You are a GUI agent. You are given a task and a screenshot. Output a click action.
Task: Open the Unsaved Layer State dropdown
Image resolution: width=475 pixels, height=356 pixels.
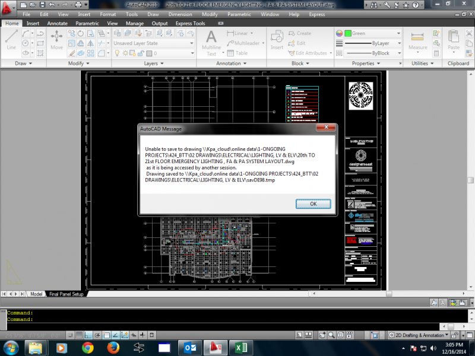click(x=154, y=43)
